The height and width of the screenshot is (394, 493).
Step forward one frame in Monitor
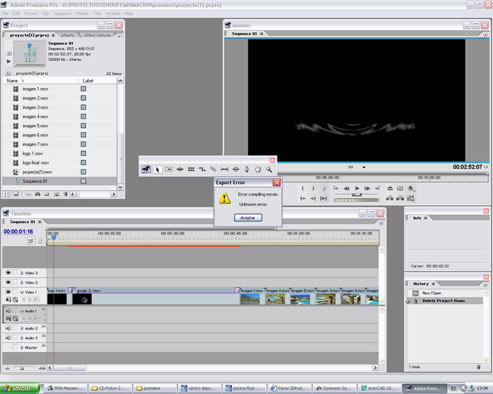click(x=367, y=188)
